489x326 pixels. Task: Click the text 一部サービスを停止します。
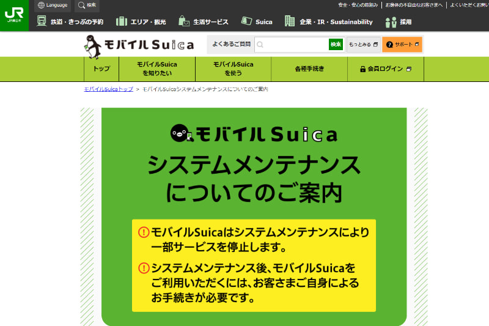point(219,247)
